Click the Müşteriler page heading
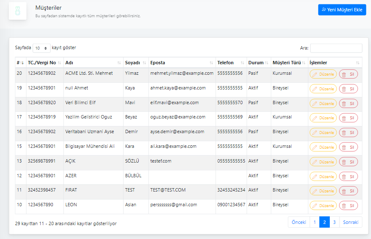The width and height of the screenshot is (371, 239). 48,8
